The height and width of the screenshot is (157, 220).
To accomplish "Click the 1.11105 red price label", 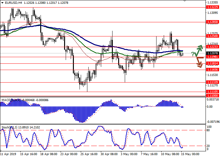I will 212,91.
